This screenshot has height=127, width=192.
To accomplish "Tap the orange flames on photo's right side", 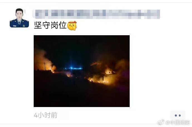I will 104,76.
